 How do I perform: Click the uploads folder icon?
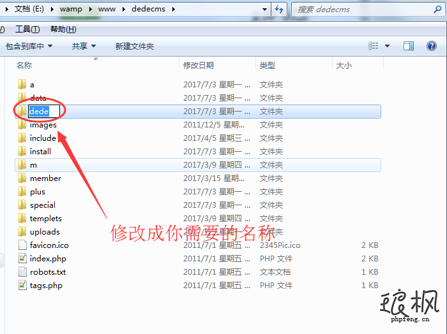click(x=22, y=231)
